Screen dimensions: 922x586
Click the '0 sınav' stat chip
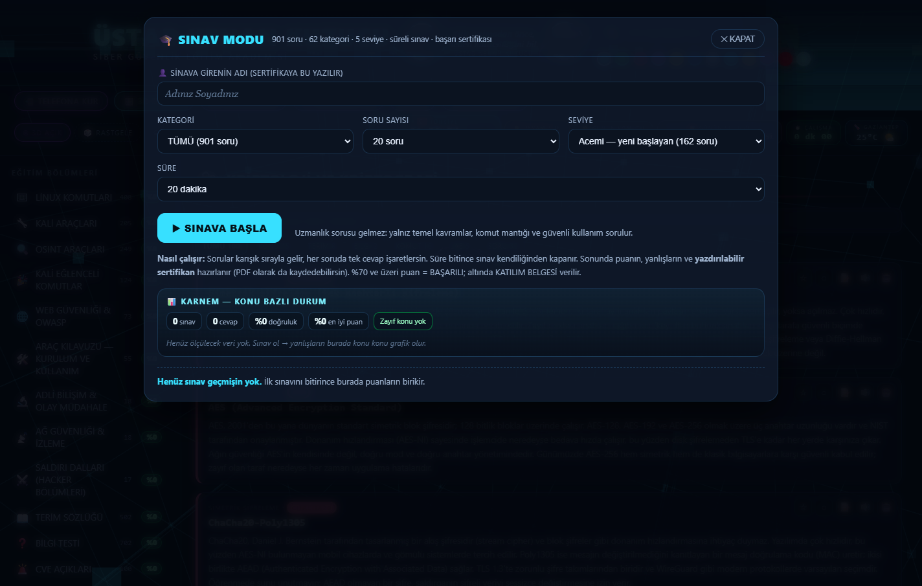[184, 321]
